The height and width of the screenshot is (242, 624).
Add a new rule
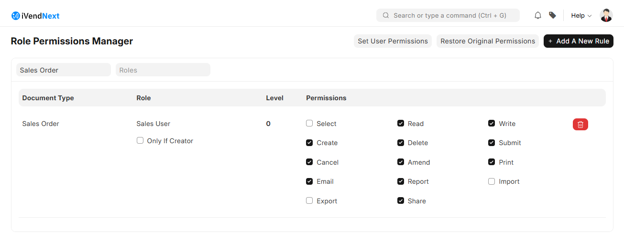click(578, 41)
